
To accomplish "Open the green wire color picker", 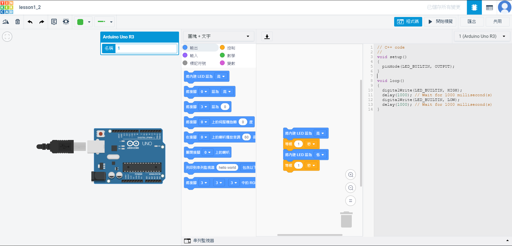I will click(x=83, y=22).
